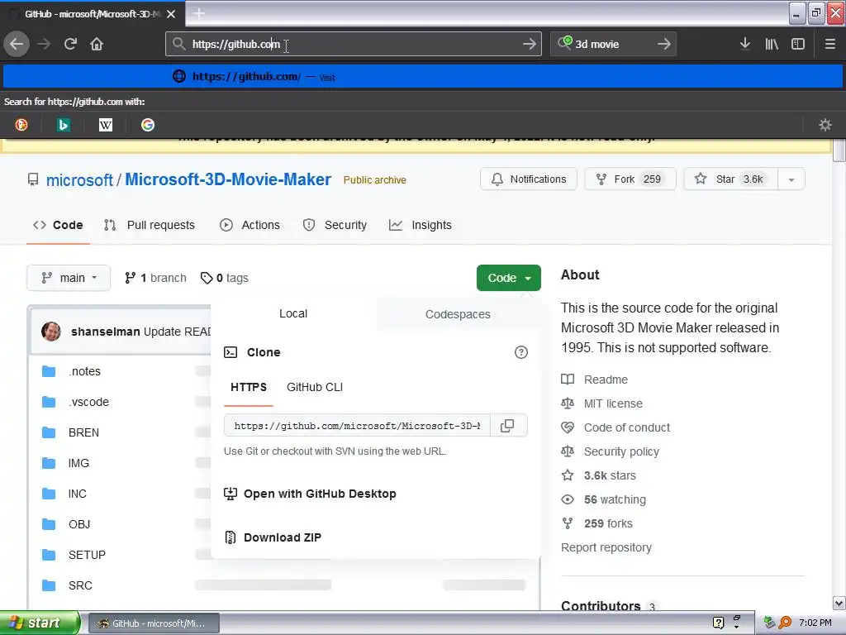Select the https://github.com/ Visit suggestion
The image size is (846, 635).
[423, 76]
